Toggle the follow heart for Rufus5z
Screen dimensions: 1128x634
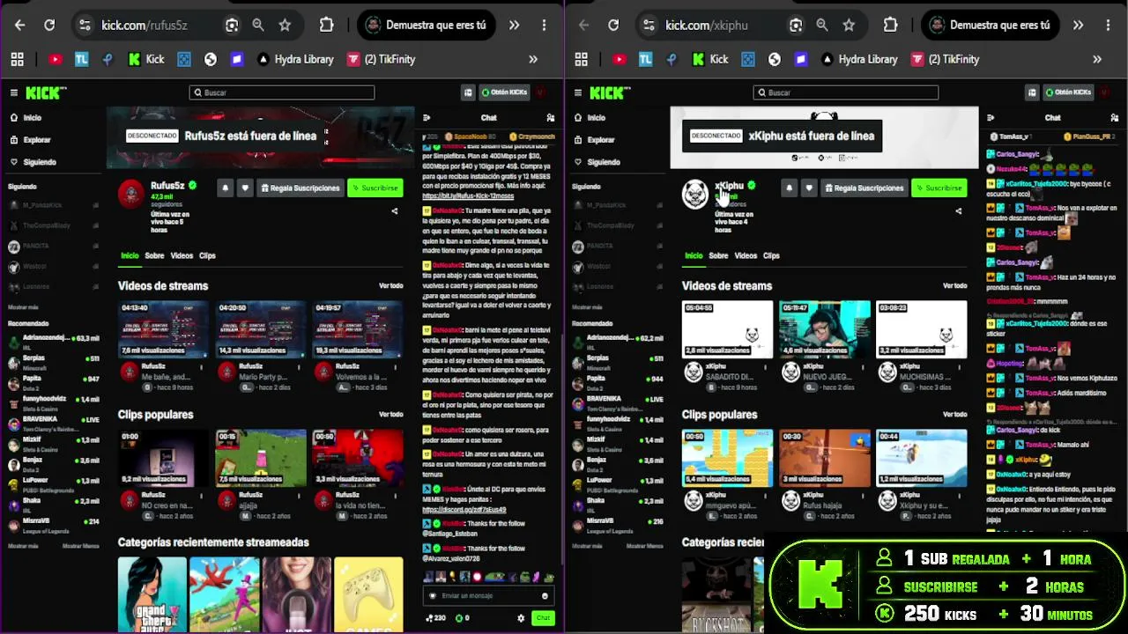(245, 188)
